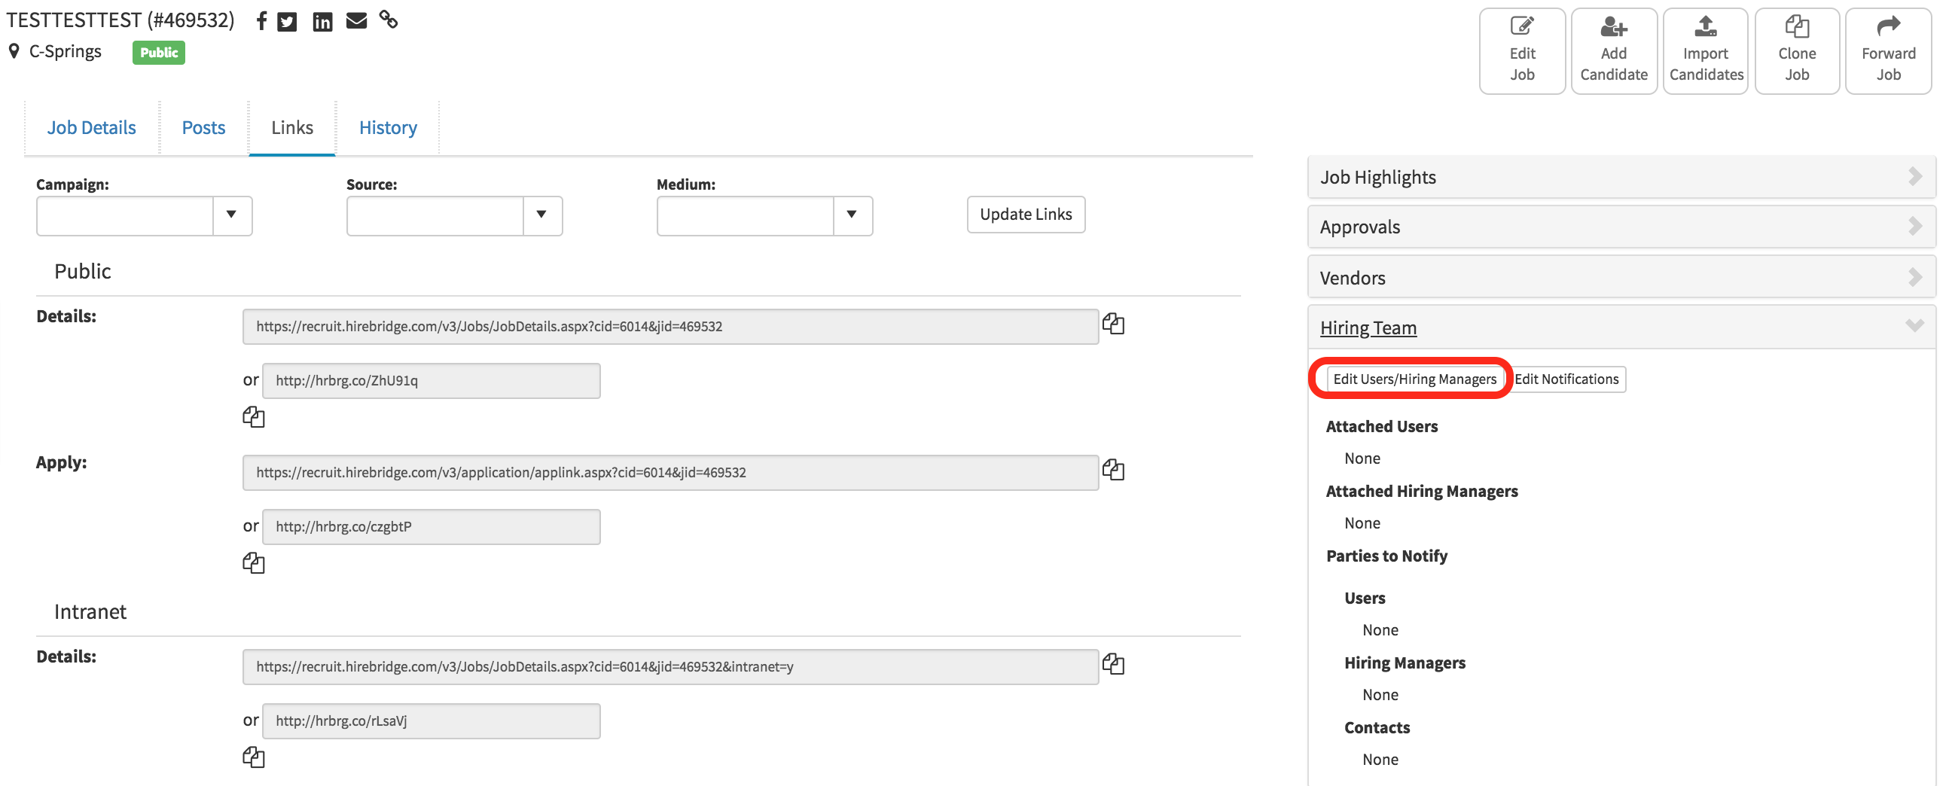Copy the Intranet Details full URL
The width and height of the screenshot is (1949, 786).
[1113, 664]
